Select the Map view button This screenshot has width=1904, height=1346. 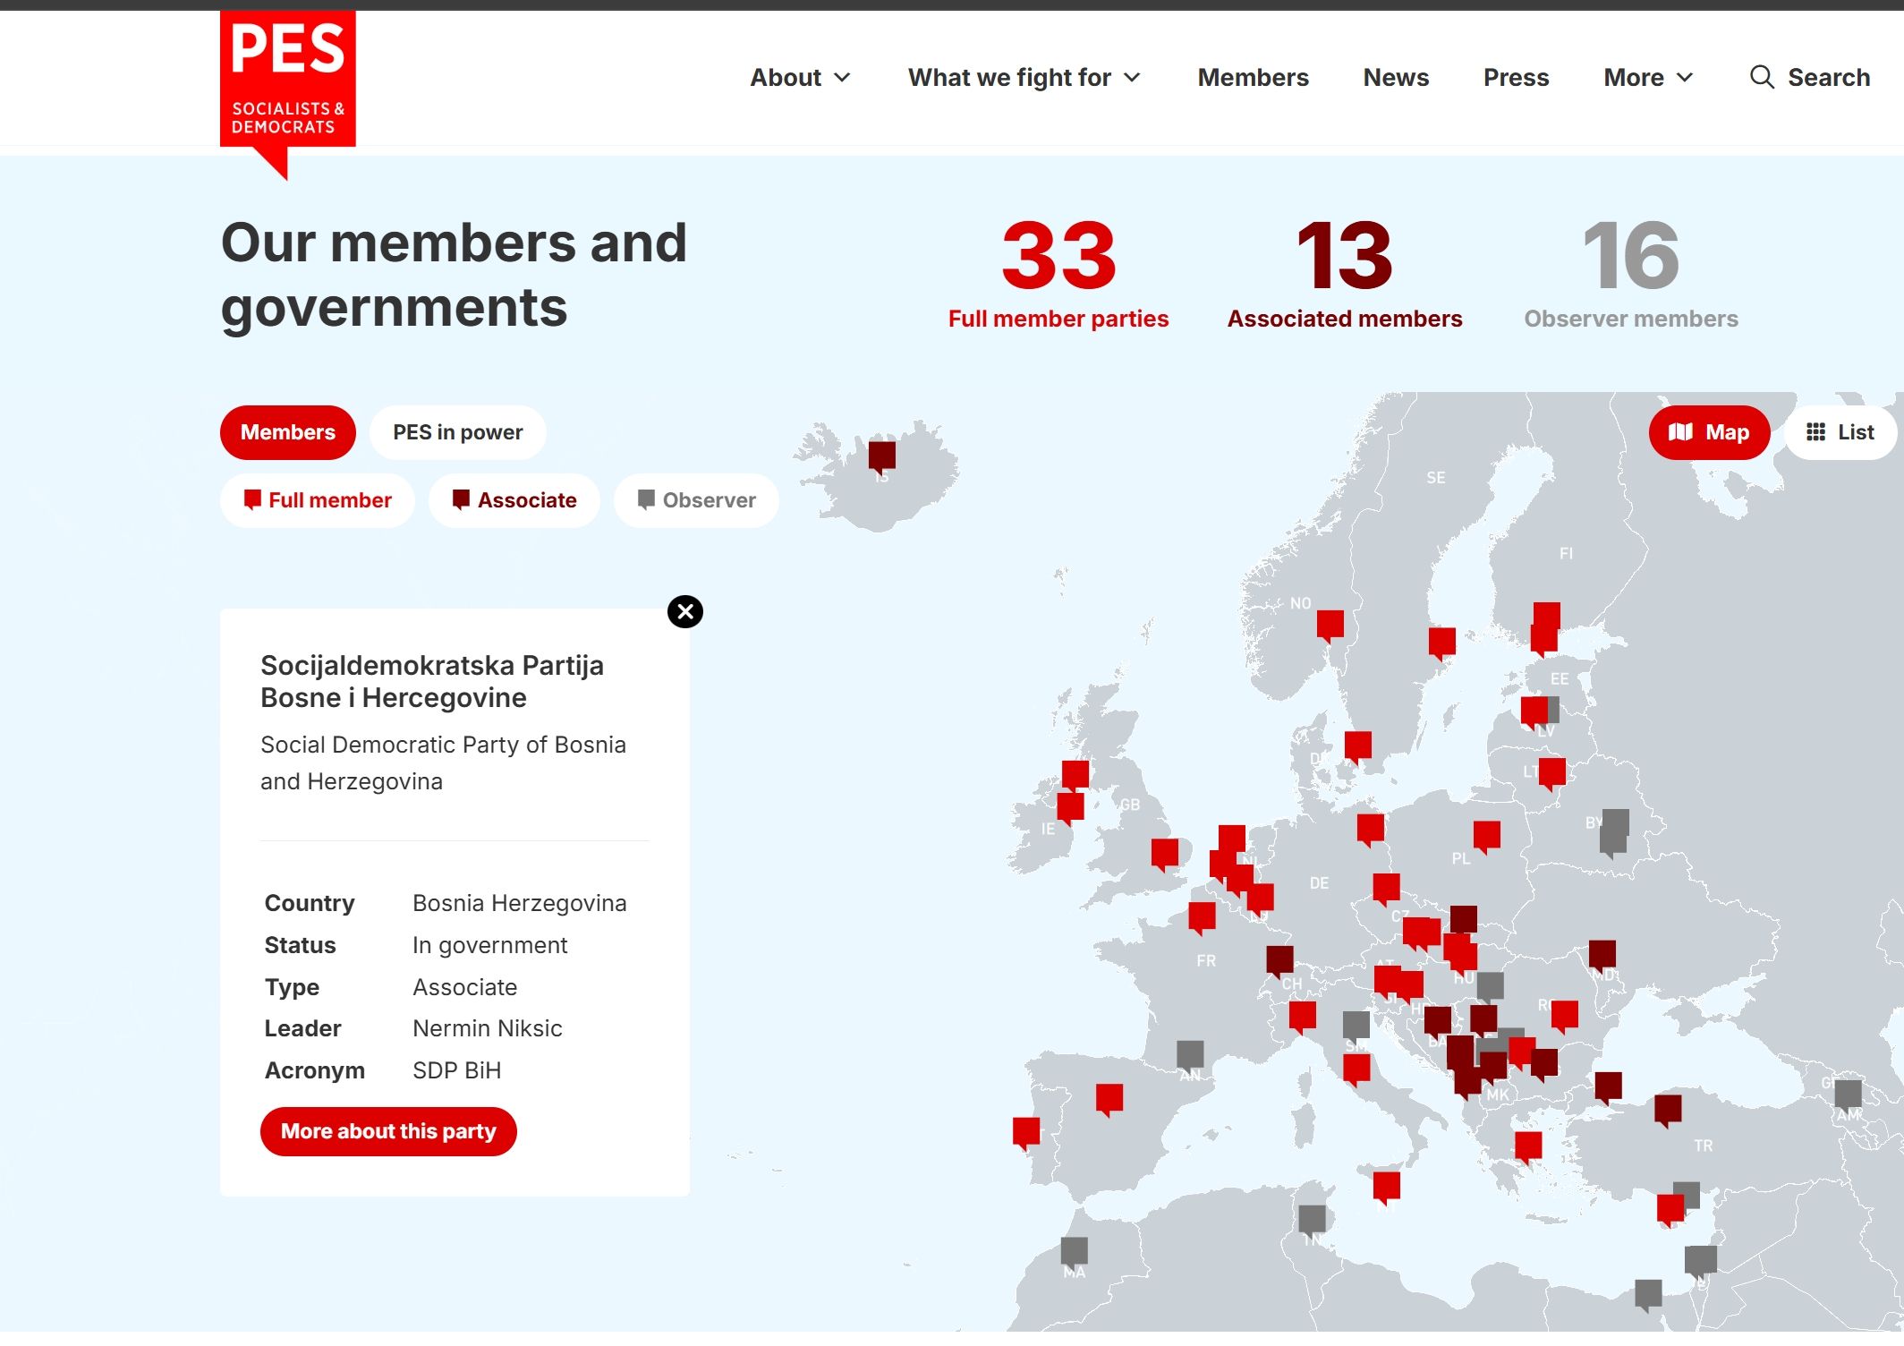(1708, 432)
